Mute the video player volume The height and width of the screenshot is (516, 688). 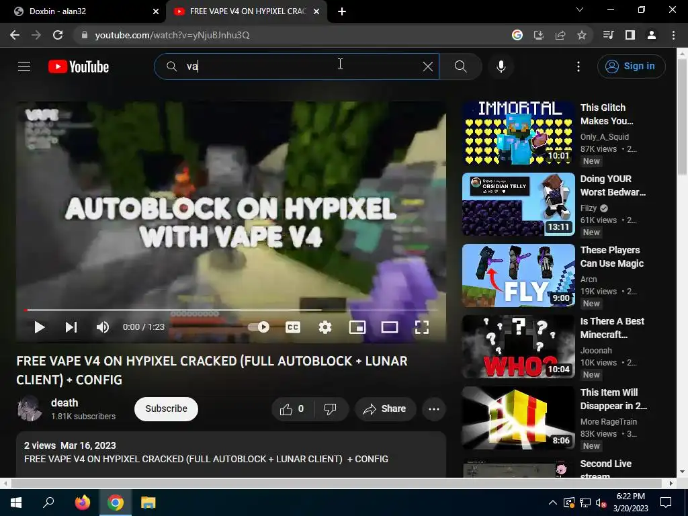point(103,327)
